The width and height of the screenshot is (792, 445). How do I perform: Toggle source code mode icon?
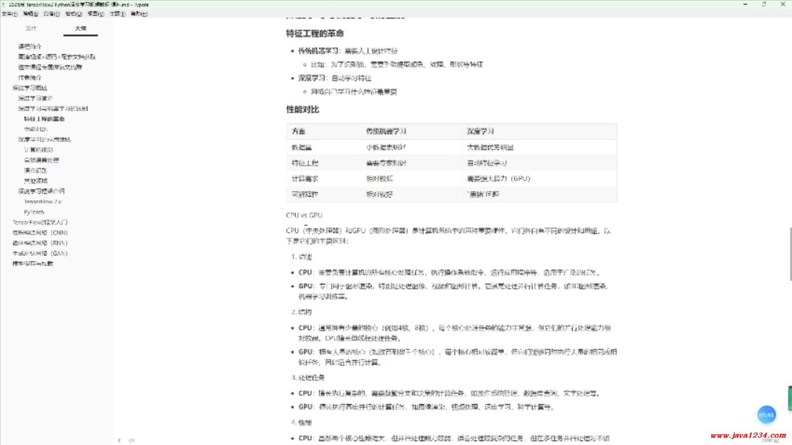[132, 440]
